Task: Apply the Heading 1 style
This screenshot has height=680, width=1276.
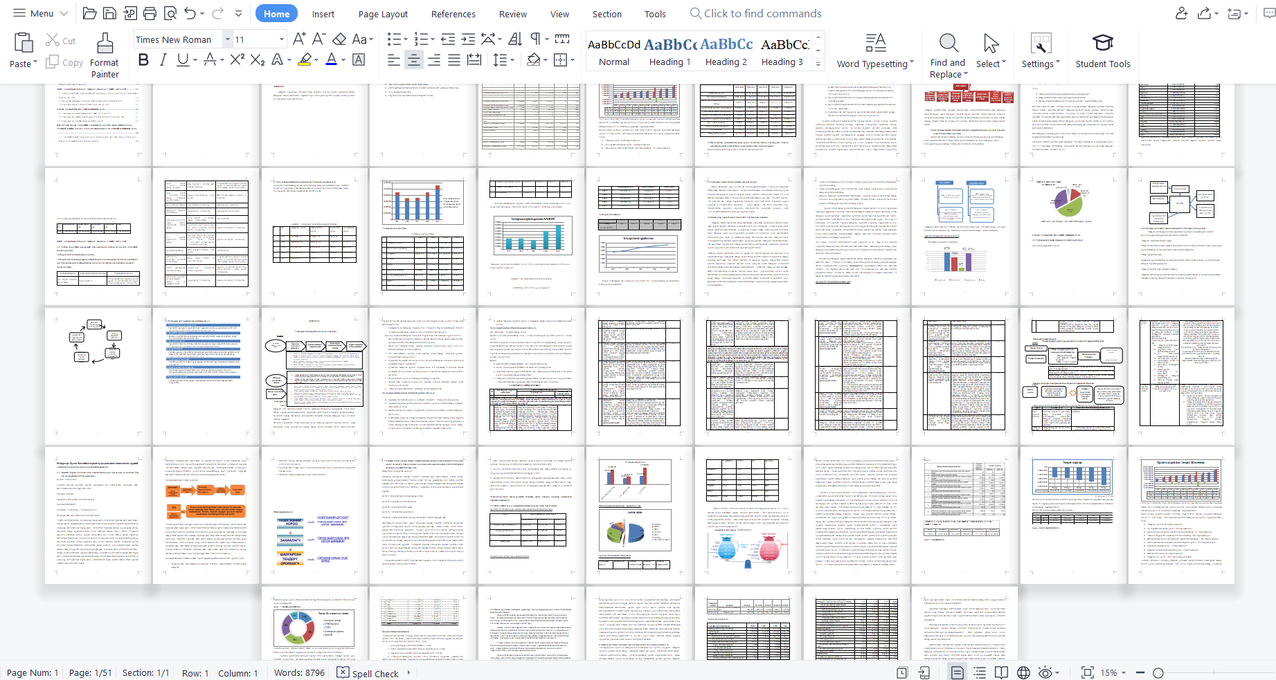Action: coord(670,52)
